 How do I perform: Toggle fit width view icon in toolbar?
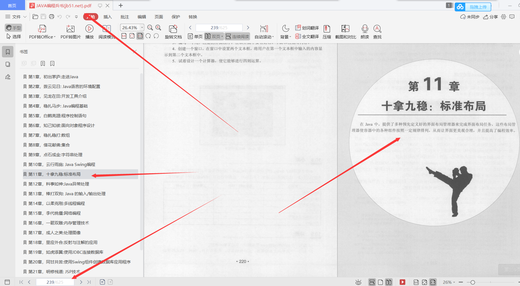click(x=140, y=36)
